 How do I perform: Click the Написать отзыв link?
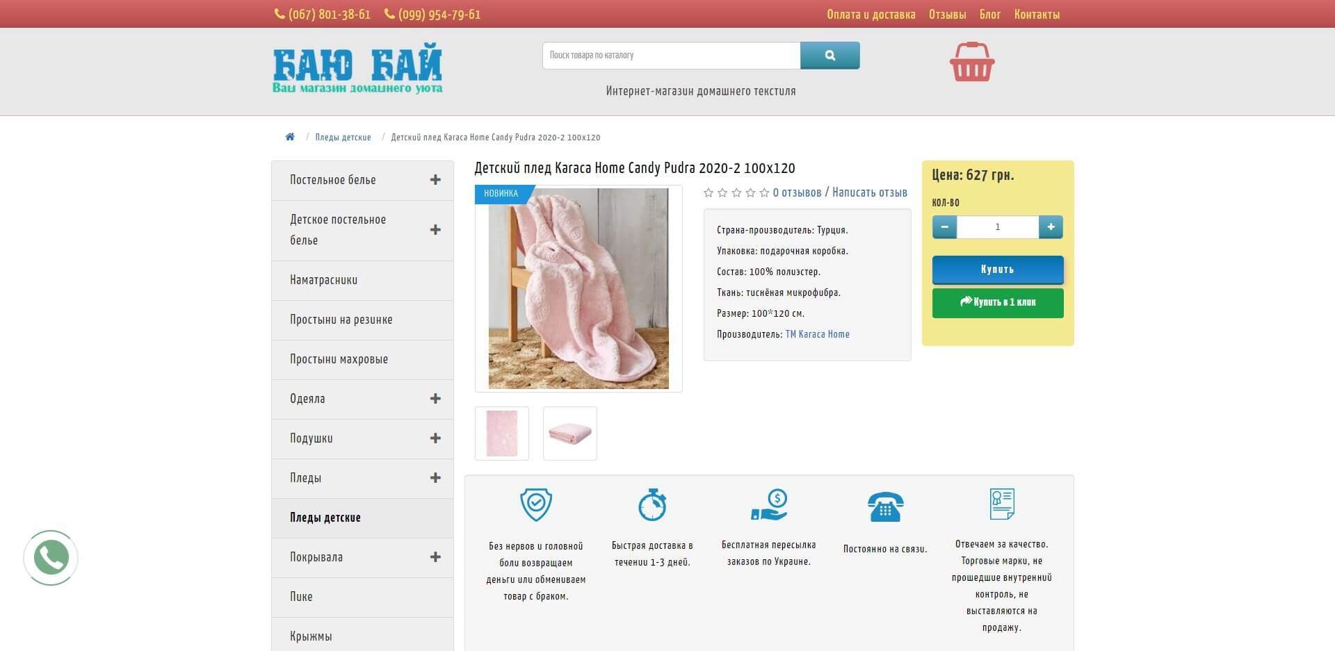tap(869, 192)
